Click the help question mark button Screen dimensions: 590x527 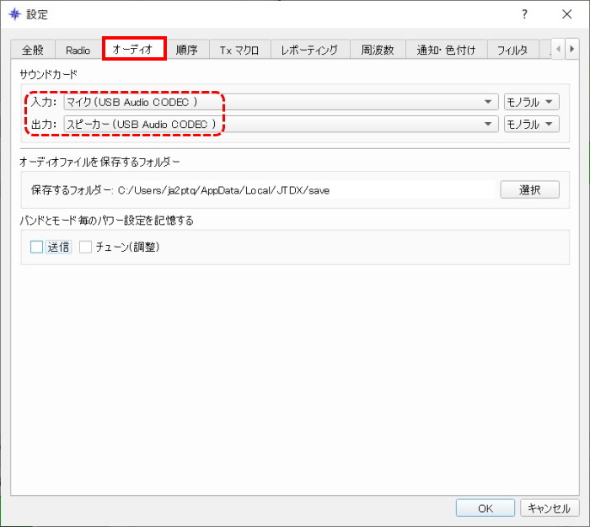pyautogui.click(x=524, y=14)
